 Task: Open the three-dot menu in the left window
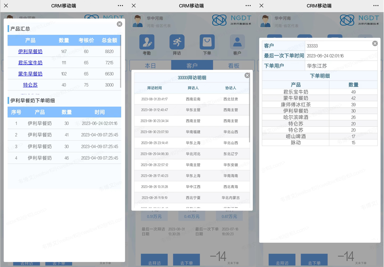click(x=120, y=6)
